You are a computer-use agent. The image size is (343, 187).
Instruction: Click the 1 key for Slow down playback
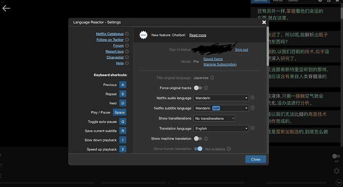(x=123, y=140)
